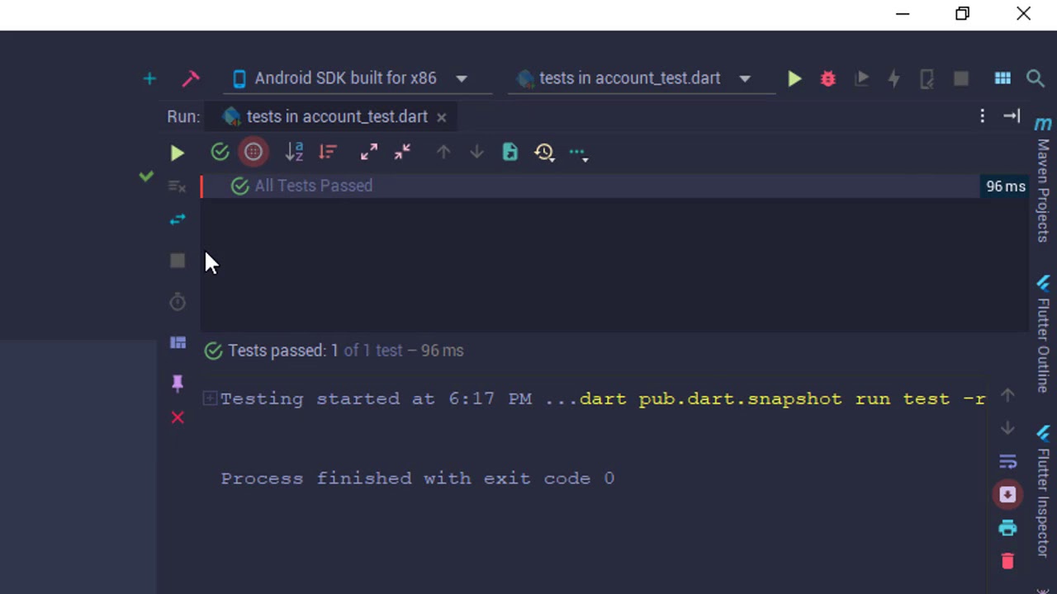Click the lightning hot reload icon

(893, 78)
